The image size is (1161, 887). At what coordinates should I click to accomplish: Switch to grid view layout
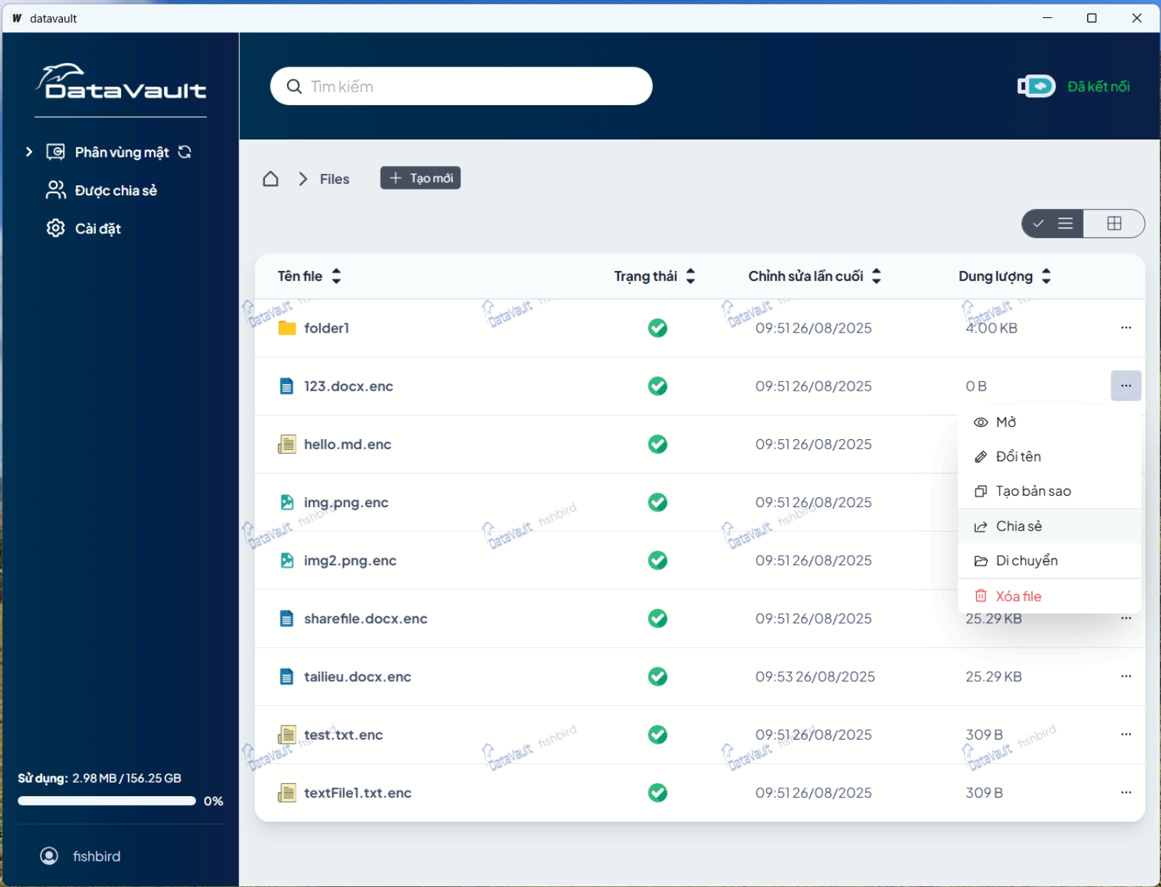coord(1114,223)
